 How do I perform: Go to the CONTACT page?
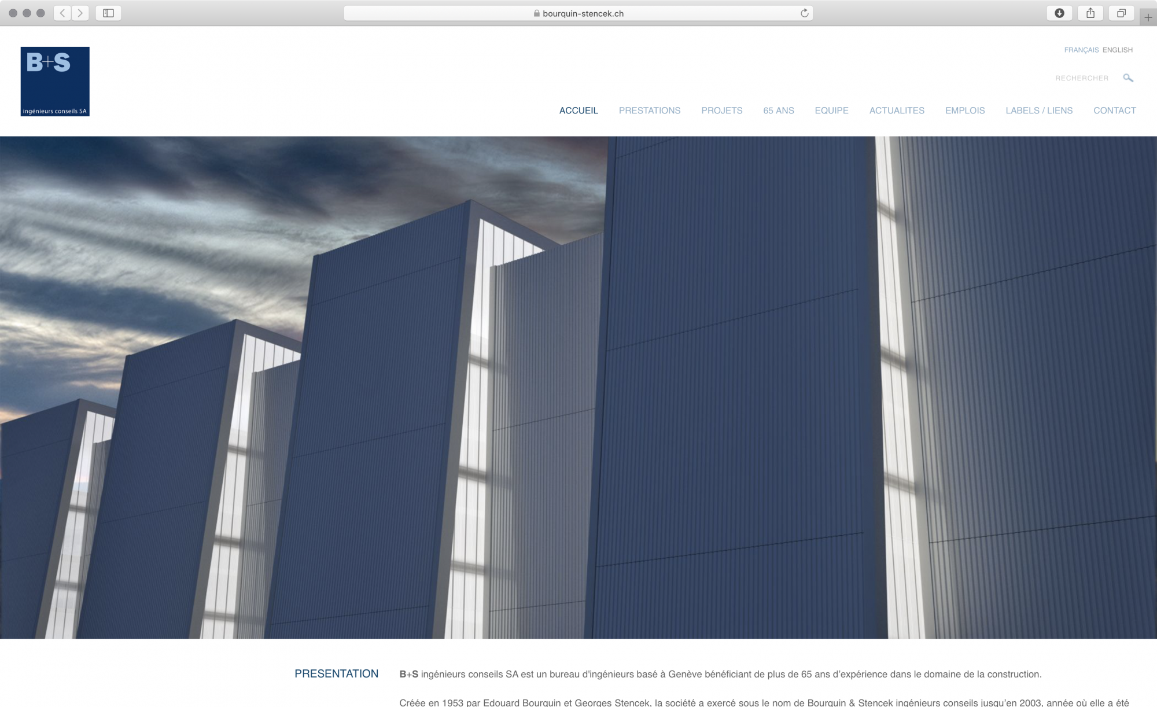(1114, 111)
